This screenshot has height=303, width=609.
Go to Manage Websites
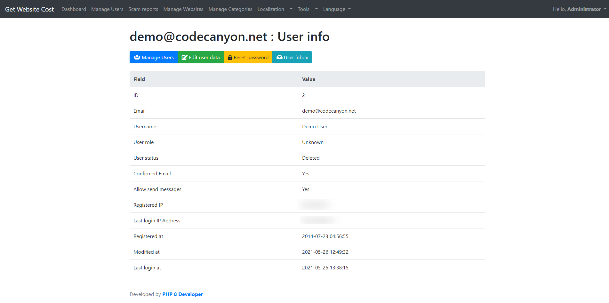[x=183, y=9]
